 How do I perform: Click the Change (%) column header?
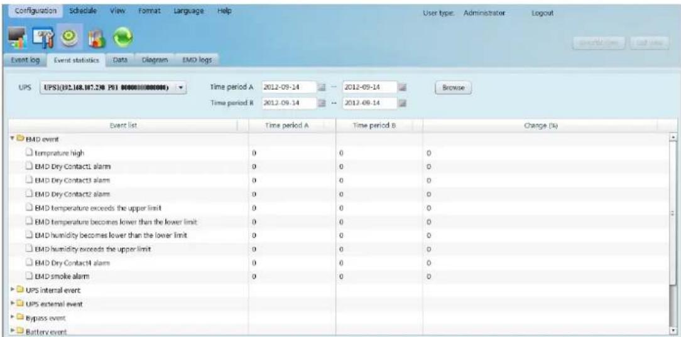pyautogui.click(x=546, y=126)
